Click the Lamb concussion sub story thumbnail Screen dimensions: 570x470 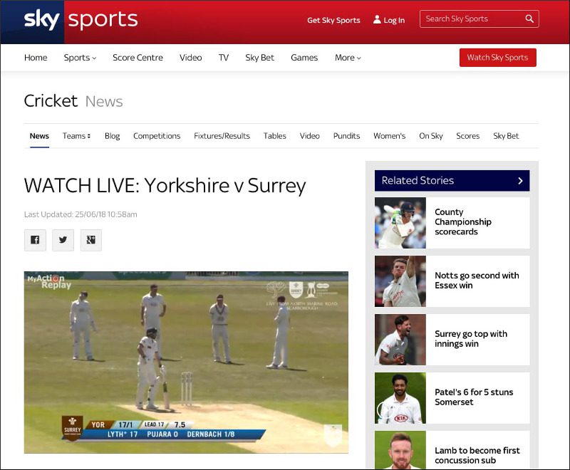400,450
